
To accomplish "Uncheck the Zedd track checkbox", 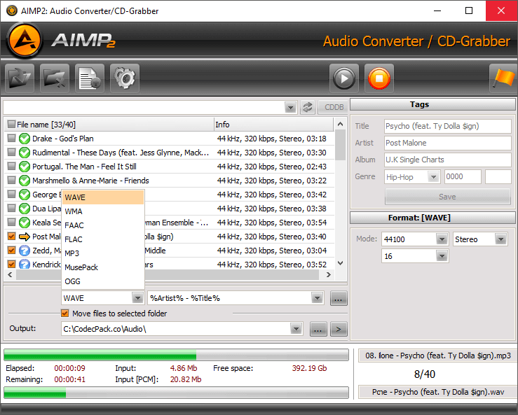I will 11,251.
